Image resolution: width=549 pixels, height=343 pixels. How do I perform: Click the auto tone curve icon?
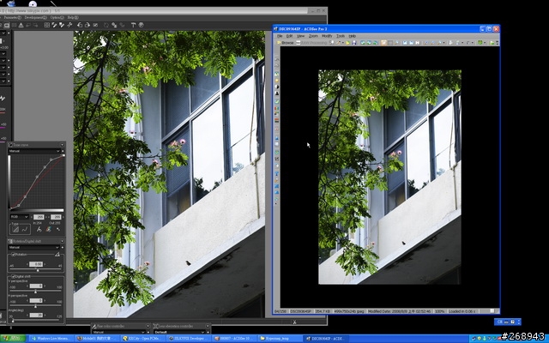(39, 230)
